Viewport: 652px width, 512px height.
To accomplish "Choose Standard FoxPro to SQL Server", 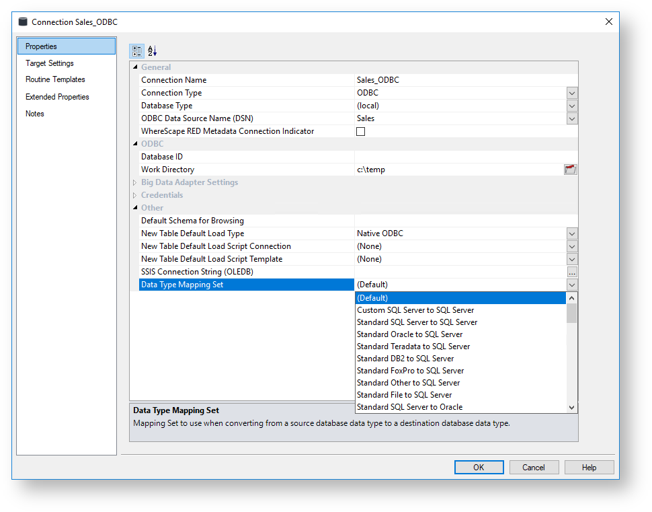I will coord(460,371).
